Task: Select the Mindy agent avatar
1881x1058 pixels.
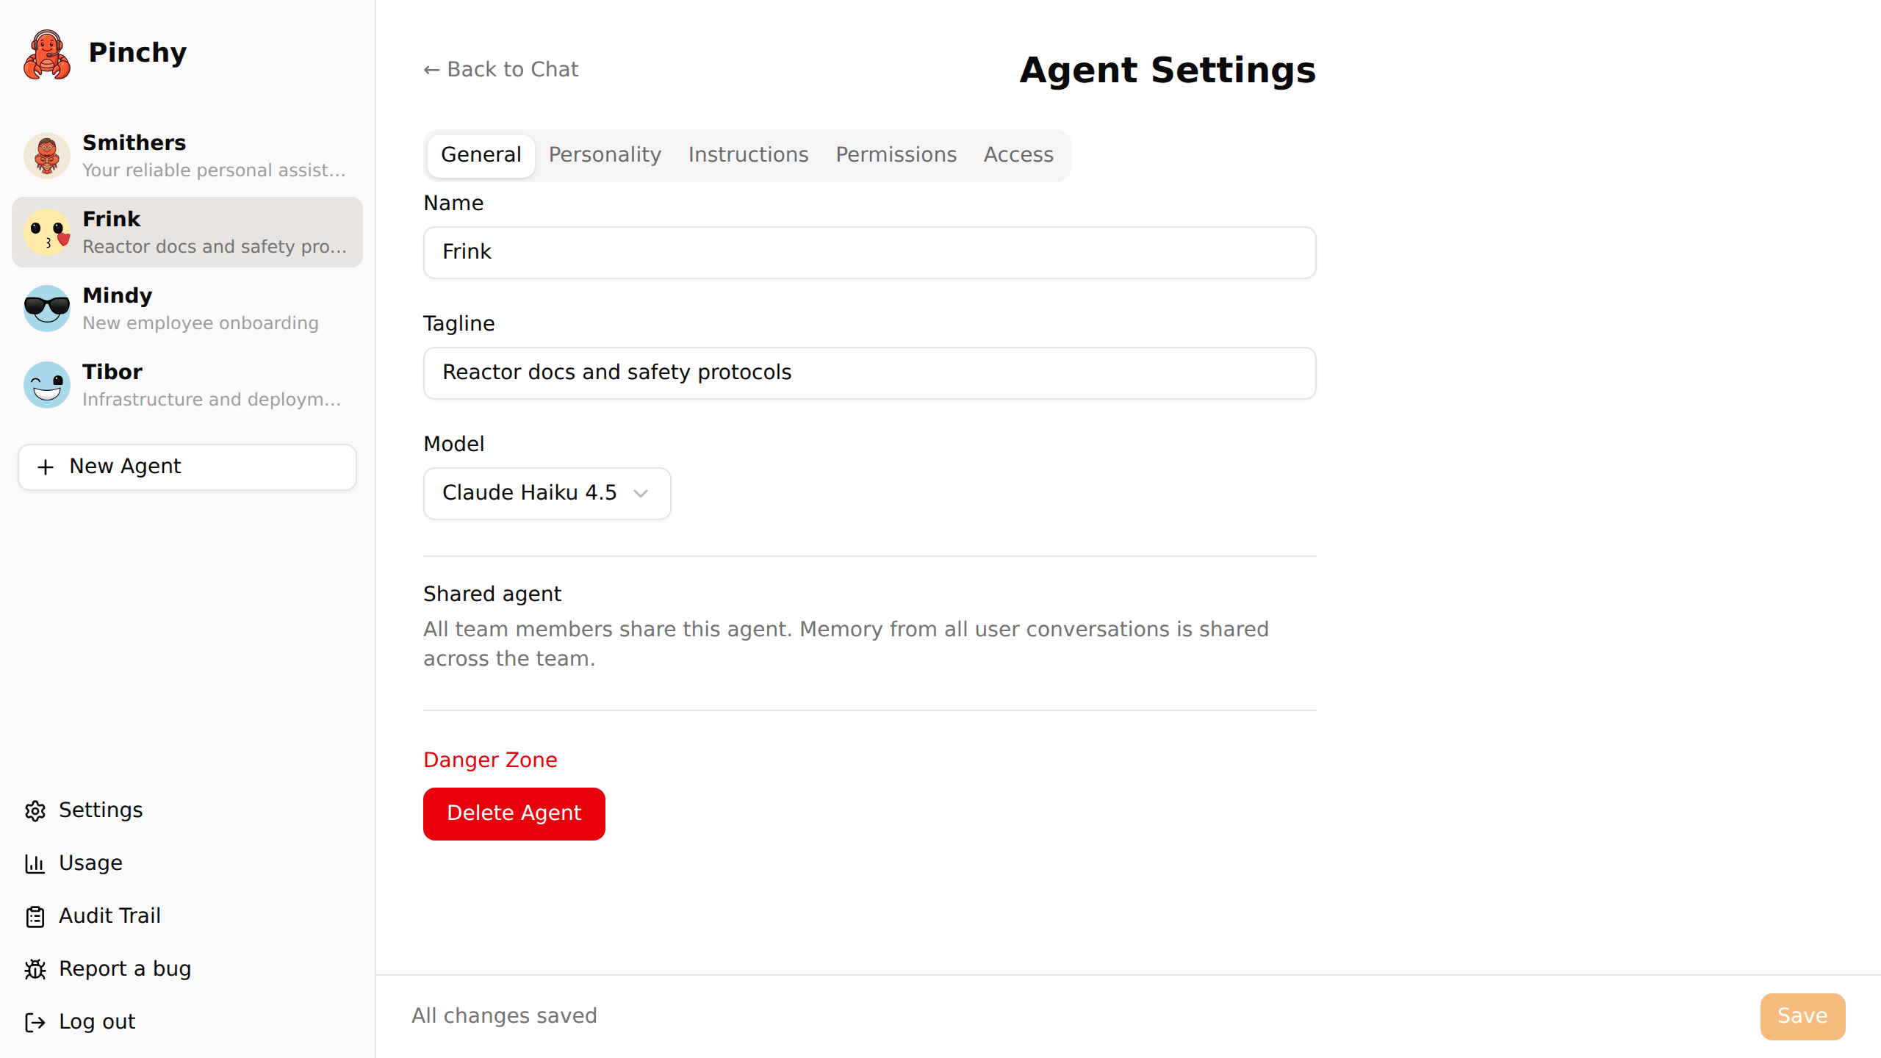Action: (46, 308)
